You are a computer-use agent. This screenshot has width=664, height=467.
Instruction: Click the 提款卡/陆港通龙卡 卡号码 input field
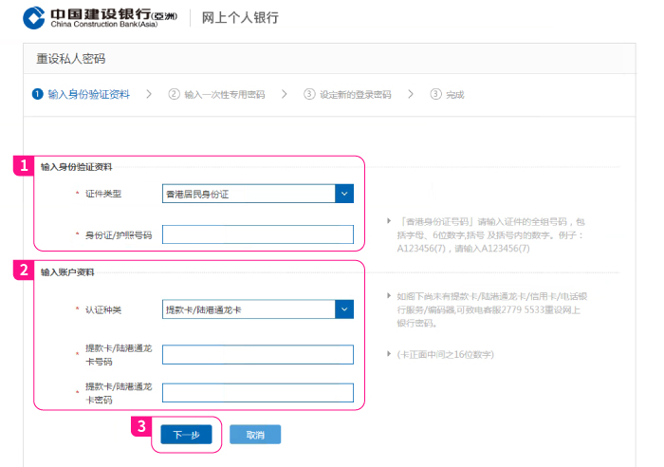[x=257, y=354]
